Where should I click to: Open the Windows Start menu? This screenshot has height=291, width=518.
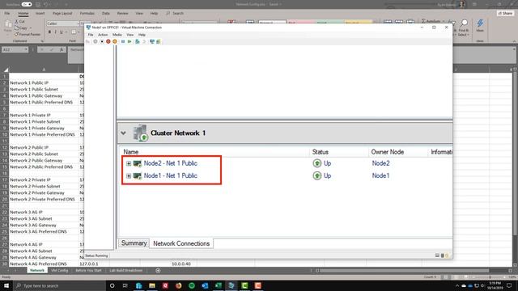[x=6, y=285]
